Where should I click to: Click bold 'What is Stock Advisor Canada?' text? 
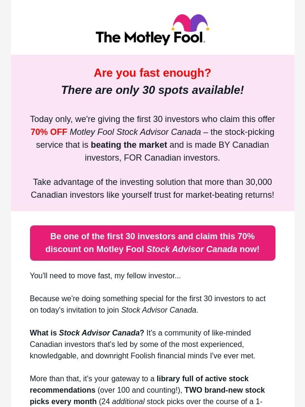pyautogui.click(x=87, y=333)
